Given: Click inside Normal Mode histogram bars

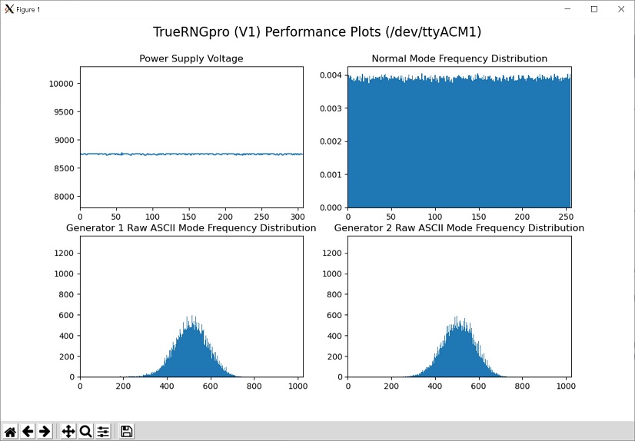Looking at the screenshot, I should pyautogui.click(x=459, y=142).
